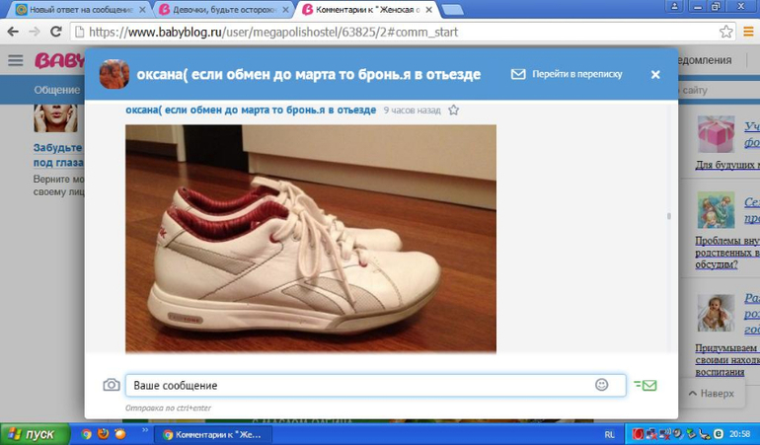The width and height of the screenshot is (760, 445).
Task: Click the star icon next to the message timestamp
Action: click(454, 111)
